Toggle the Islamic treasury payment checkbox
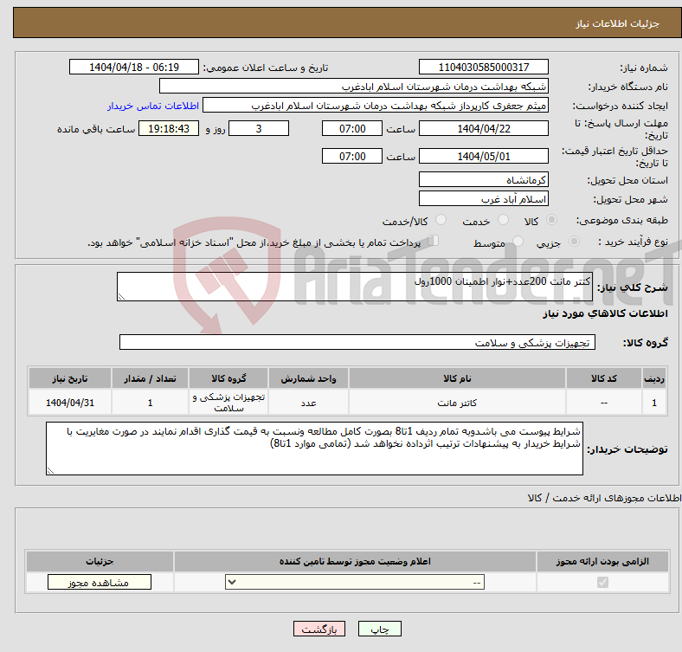 pyautogui.click(x=434, y=241)
